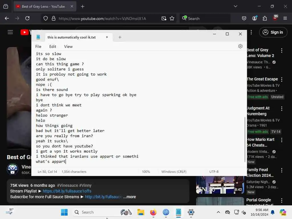Select the Best of Grey Leno browser tab

(43, 7)
